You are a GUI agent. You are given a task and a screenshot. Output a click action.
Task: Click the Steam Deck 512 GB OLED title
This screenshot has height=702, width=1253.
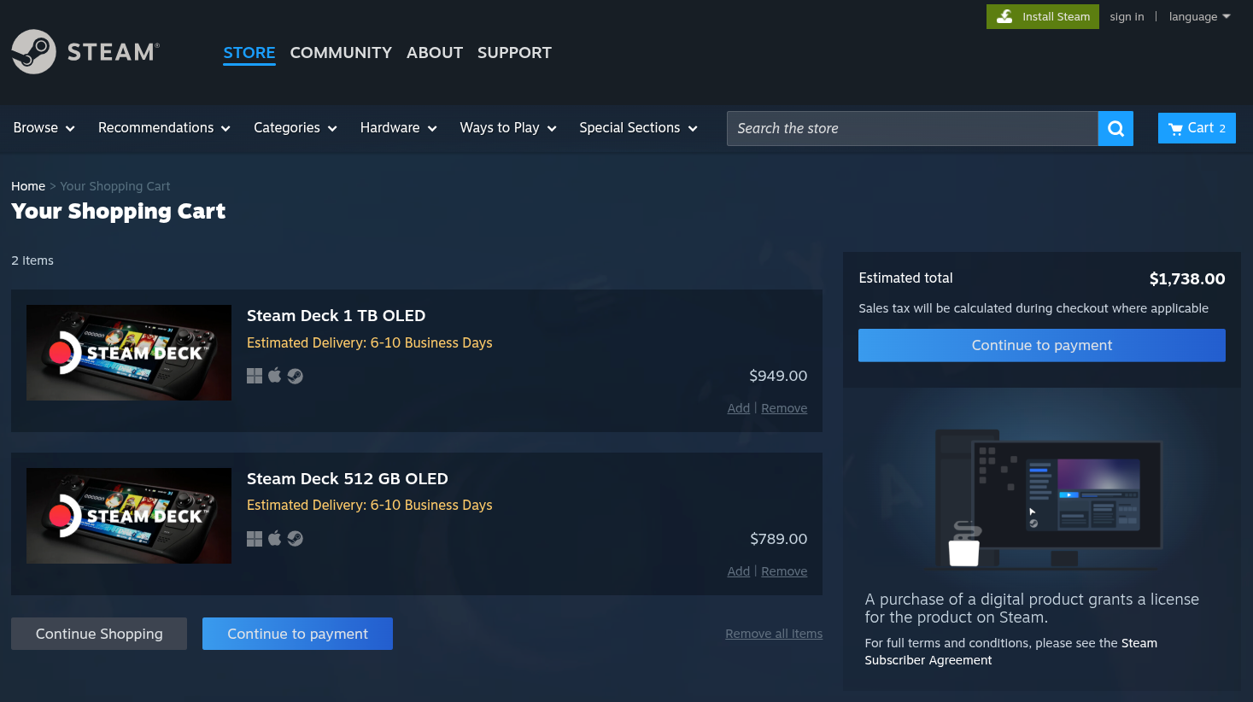coord(348,479)
